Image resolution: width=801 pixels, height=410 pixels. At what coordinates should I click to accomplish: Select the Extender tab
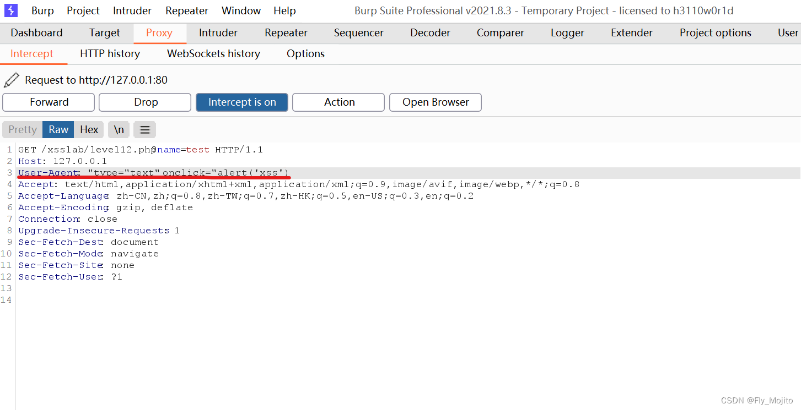pyautogui.click(x=631, y=33)
